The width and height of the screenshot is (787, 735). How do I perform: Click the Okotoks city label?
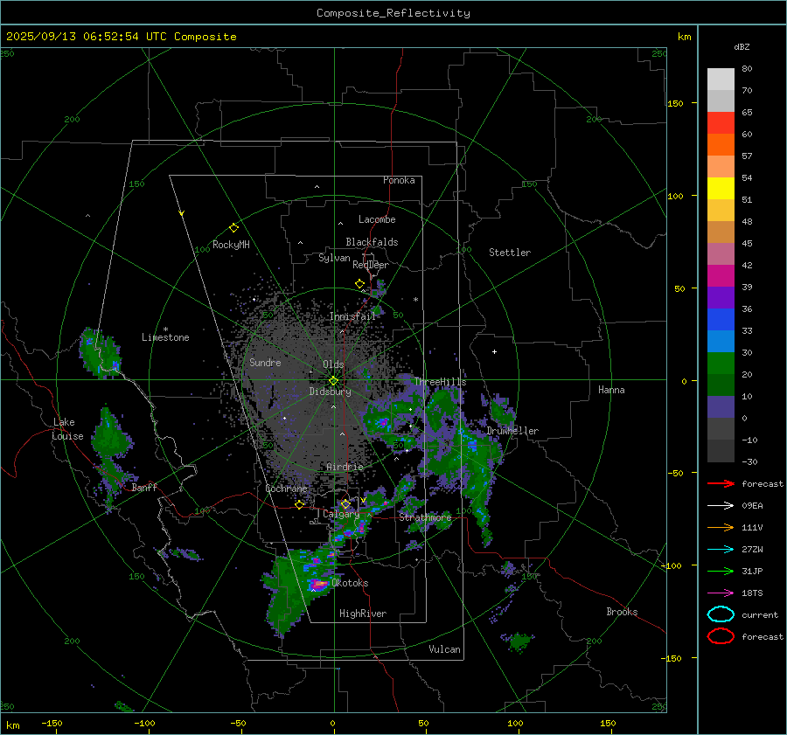(350, 583)
